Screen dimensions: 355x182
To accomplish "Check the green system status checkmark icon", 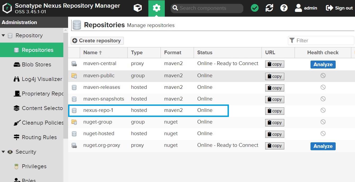I will click(x=255, y=8).
